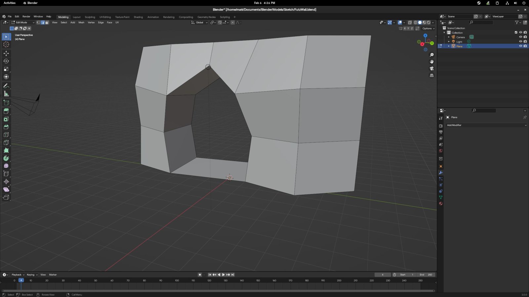The height and width of the screenshot is (297, 529).
Task: Collapse the Collection tree item
Action: pos(444,33)
